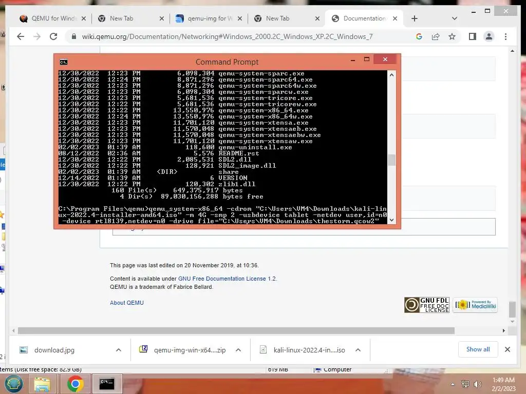Close the qemu-img tab
Viewport: 526px width, 394px height.
coord(239,18)
